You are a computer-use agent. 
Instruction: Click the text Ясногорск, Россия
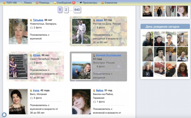(x=104, y=63)
